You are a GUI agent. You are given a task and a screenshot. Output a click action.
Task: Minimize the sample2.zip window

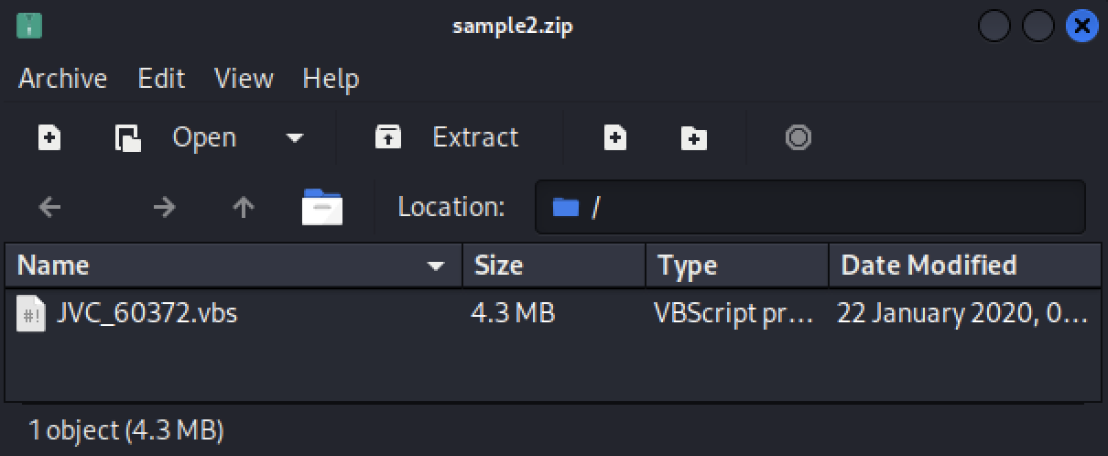pos(994,26)
